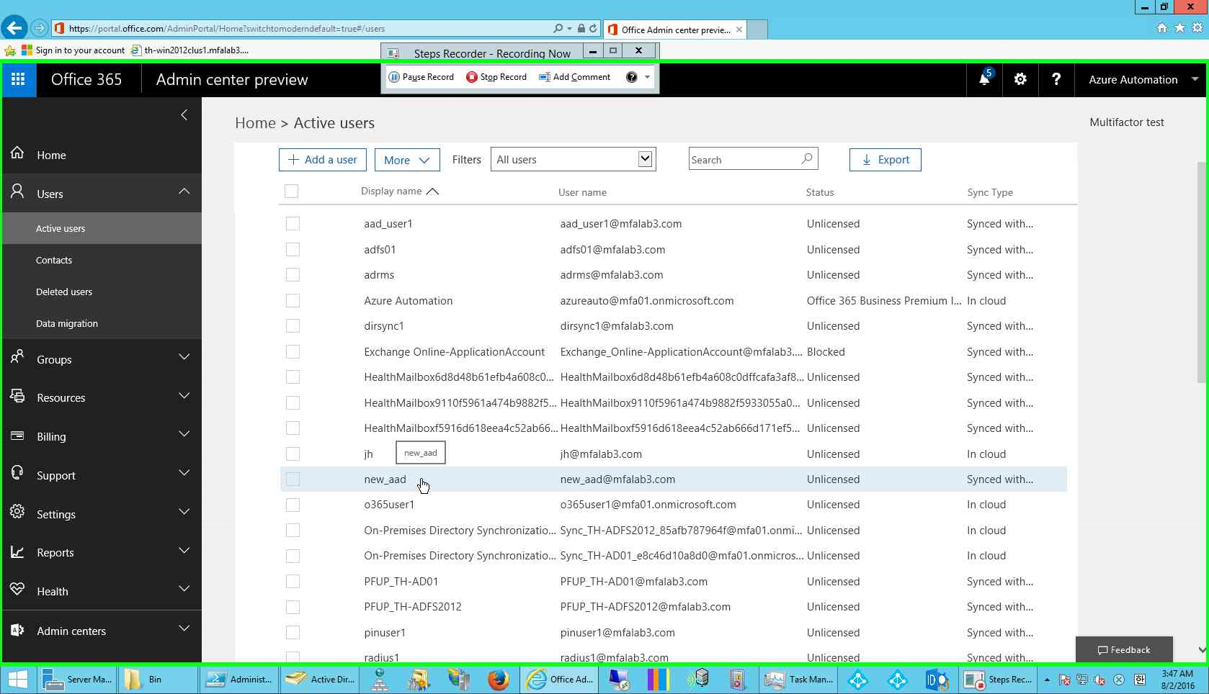The image size is (1209, 694).
Task: Go to browser home page icon
Action: (1161, 28)
